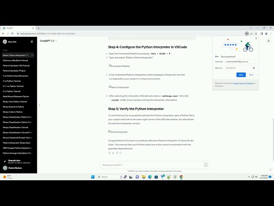274x206 pixels.
Task: Start a new chat via compose icon
Action: point(32,42)
